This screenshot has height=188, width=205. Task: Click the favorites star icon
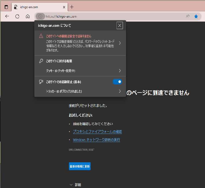click(x=196, y=16)
